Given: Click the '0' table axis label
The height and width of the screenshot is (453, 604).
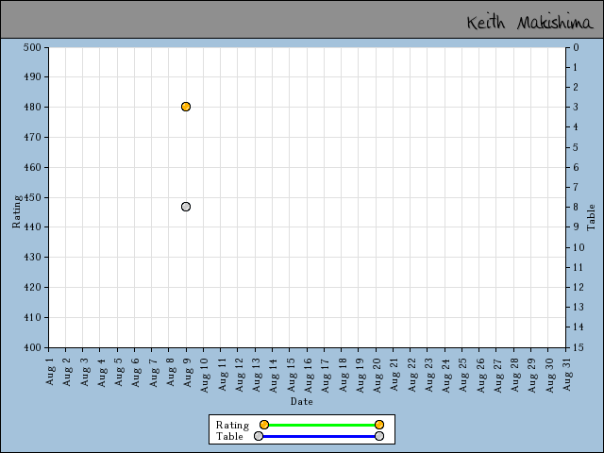Looking at the screenshot, I should (x=576, y=48).
